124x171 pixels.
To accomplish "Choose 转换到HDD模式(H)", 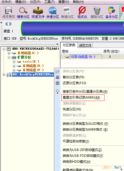I will [x=76, y=162].
